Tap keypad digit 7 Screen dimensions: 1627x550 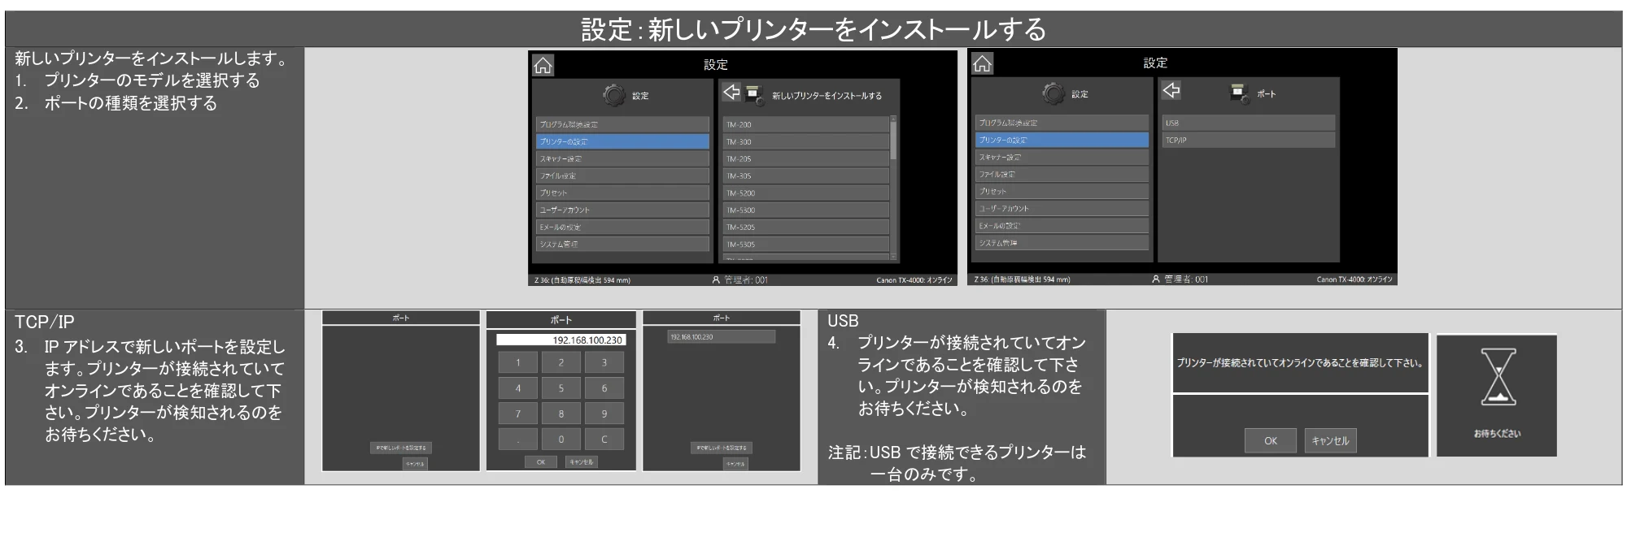pyautogui.click(x=517, y=414)
